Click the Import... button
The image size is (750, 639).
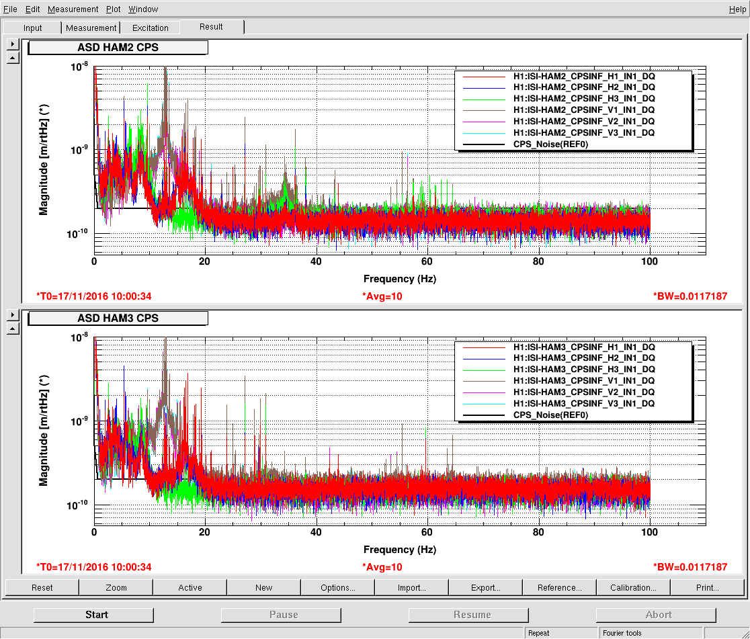click(x=412, y=587)
